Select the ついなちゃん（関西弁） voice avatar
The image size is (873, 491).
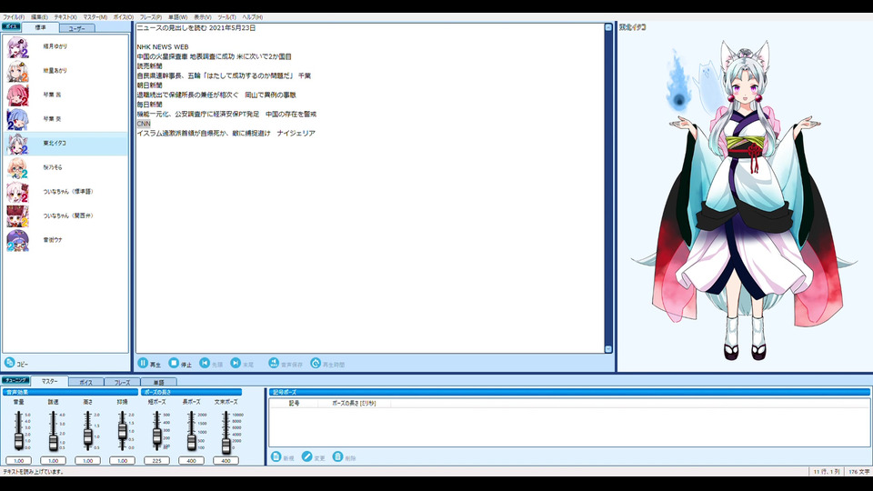click(17, 216)
